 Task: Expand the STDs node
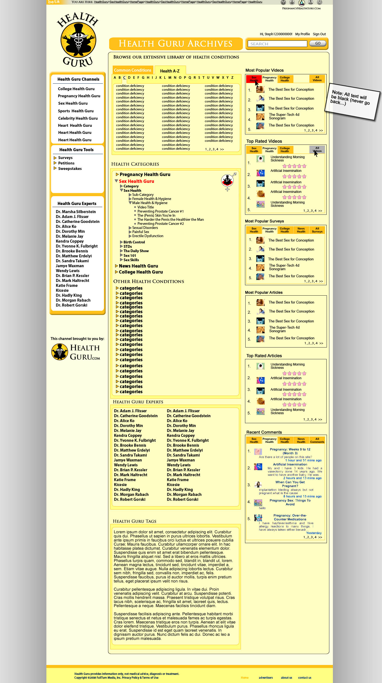tap(121, 246)
